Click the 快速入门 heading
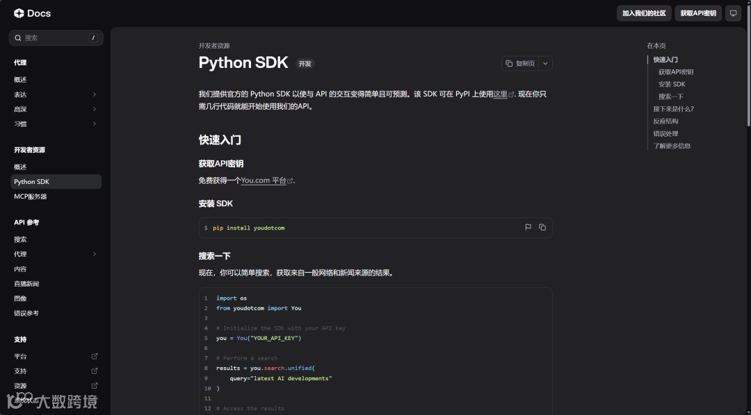 click(x=220, y=140)
